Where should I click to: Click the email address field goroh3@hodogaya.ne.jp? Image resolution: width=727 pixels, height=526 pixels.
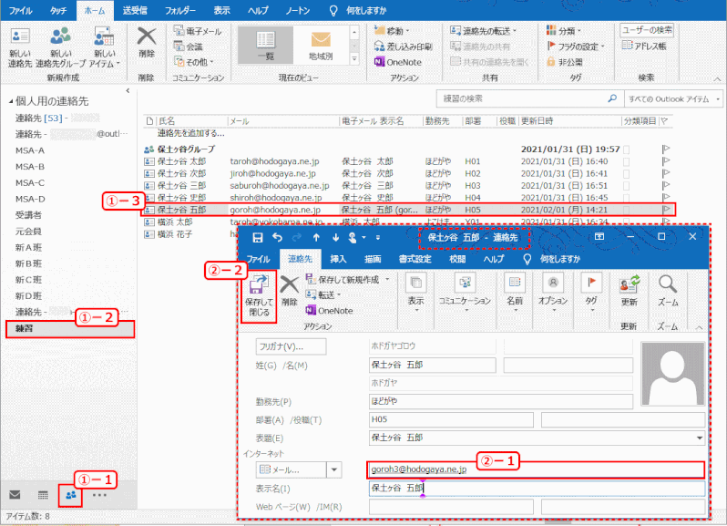(x=536, y=469)
